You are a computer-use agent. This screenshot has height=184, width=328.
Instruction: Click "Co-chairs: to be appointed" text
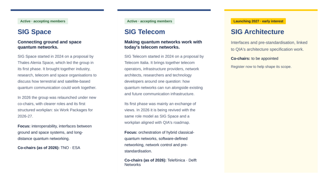(255, 58)
